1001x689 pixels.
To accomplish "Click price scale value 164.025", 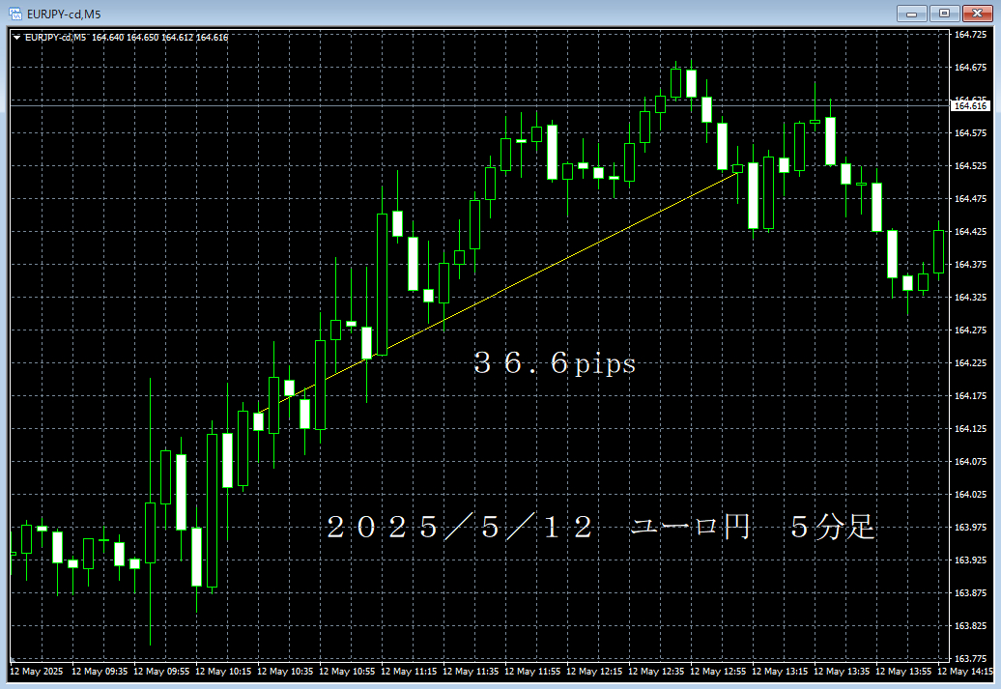I will [970, 494].
